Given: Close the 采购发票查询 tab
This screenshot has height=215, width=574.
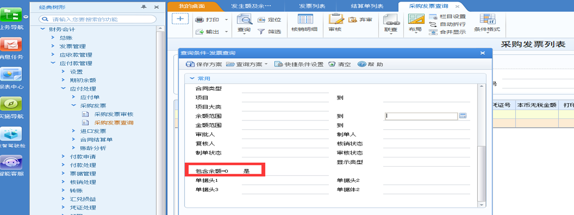Looking at the screenshot, I should (457, 7).
